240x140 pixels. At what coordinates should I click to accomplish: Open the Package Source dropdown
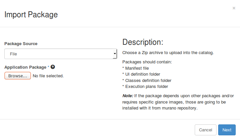(x=60, y=54)
